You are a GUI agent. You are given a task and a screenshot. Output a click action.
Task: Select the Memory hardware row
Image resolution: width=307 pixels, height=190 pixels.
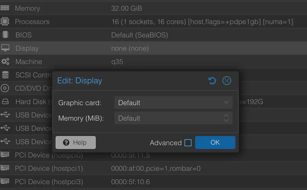153,8
